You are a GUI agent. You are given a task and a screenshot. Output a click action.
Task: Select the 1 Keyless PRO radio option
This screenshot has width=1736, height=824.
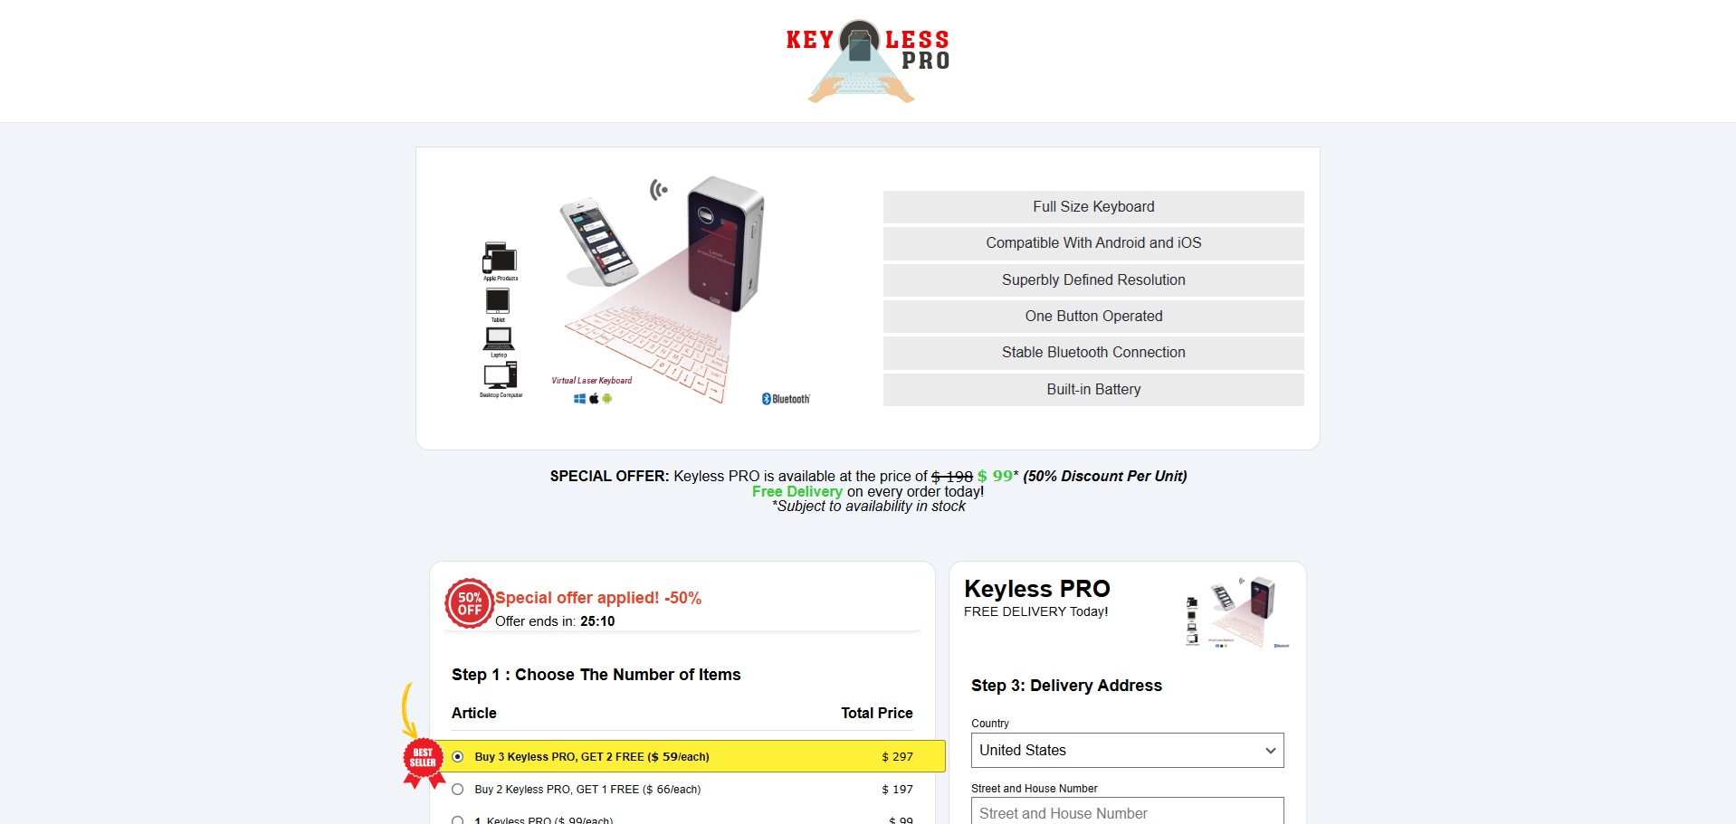click(458, 819)
